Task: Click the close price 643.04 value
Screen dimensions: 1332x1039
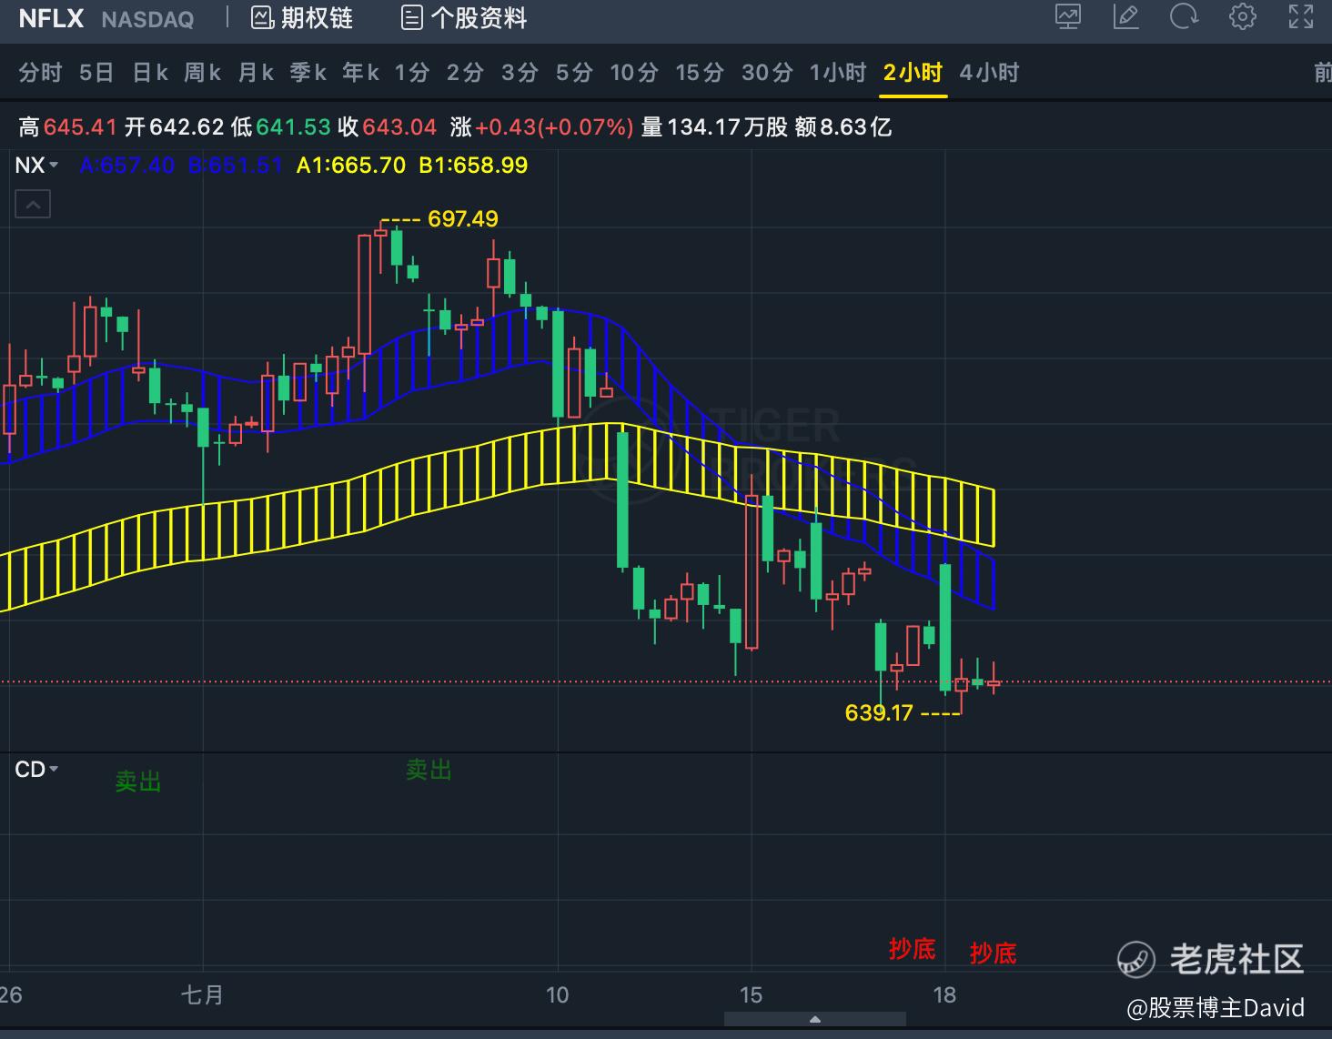Action: [399, 127]
